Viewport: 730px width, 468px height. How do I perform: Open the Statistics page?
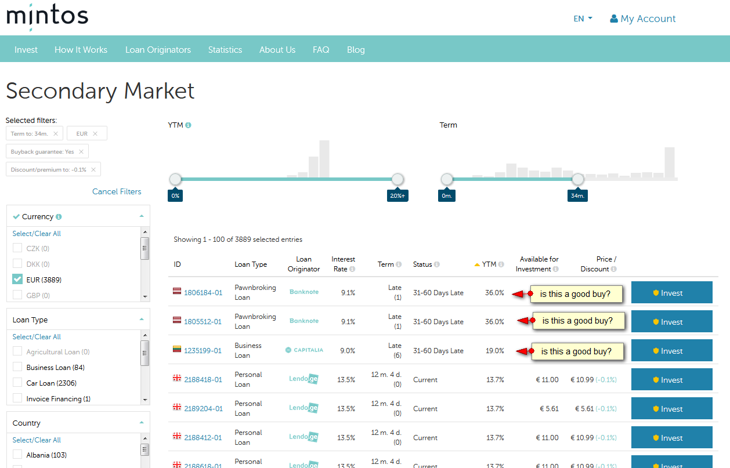tap(225, 50)
